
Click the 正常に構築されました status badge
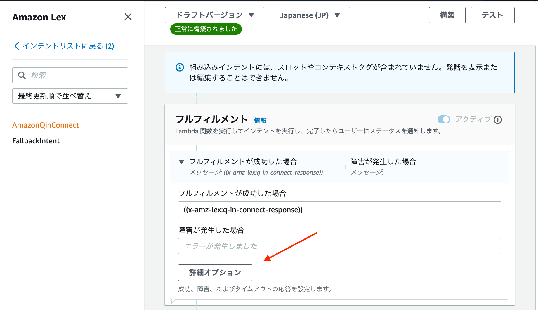point(206,29)
